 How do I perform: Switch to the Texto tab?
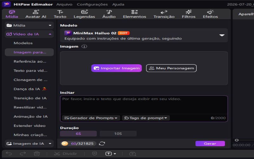click(x=60, y=14)
